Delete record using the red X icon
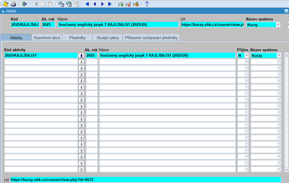The width and height of the screenshot is (289, 183). click(x=128, y=4)
